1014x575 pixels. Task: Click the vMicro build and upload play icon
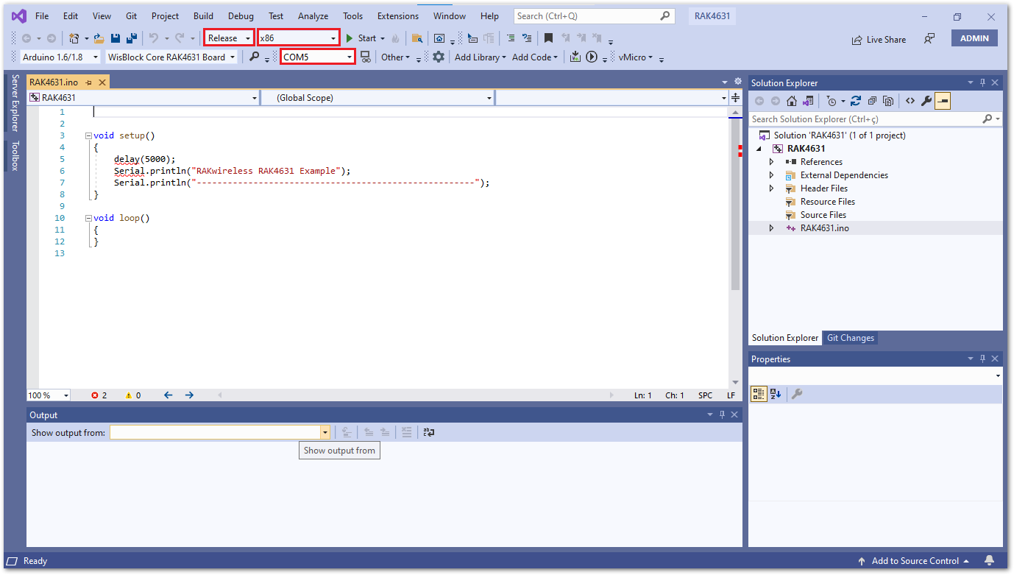point(592,57)
